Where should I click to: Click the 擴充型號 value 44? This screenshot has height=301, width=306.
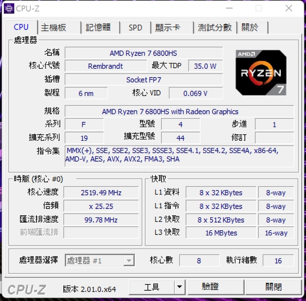pyautogui.click(x=181, y=138)
